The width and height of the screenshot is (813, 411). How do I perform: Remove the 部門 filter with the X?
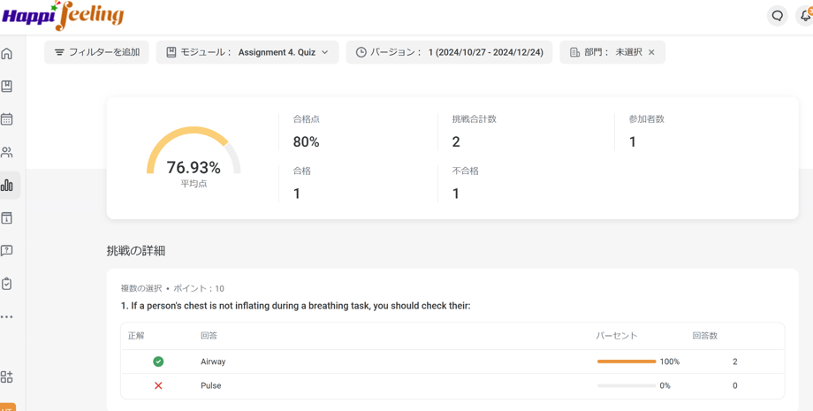coord(652,52)
